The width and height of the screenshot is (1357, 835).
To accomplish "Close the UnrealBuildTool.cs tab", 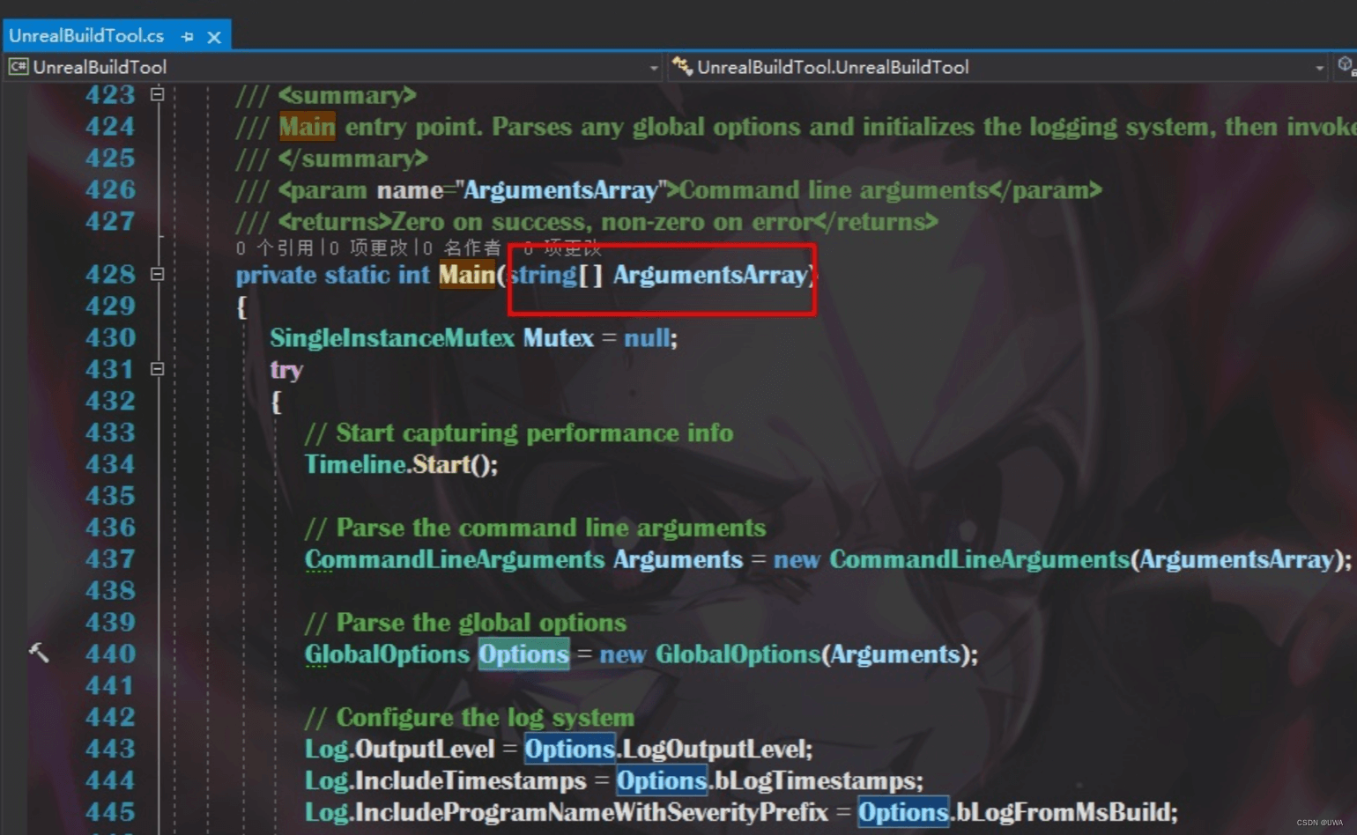I will [x=214, y=37].
